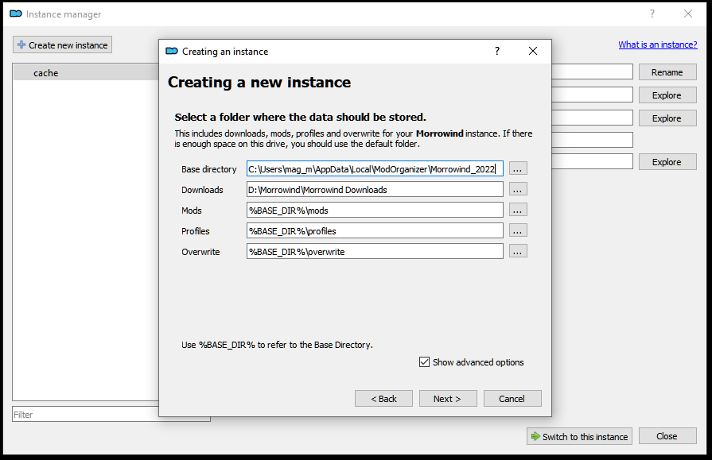Uncheck Show advanced options
This screenshot has width=712, height=460.
coord(425,362)
